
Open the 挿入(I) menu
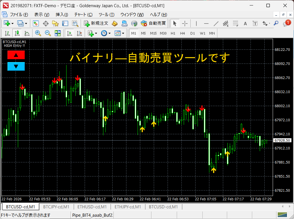(x=62, y=15)
